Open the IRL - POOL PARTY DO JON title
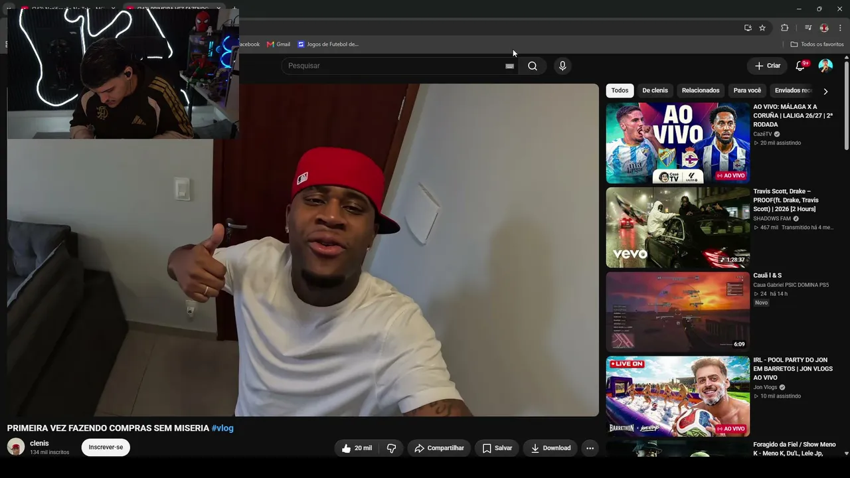Screen dimensions: 850x478 793,368
